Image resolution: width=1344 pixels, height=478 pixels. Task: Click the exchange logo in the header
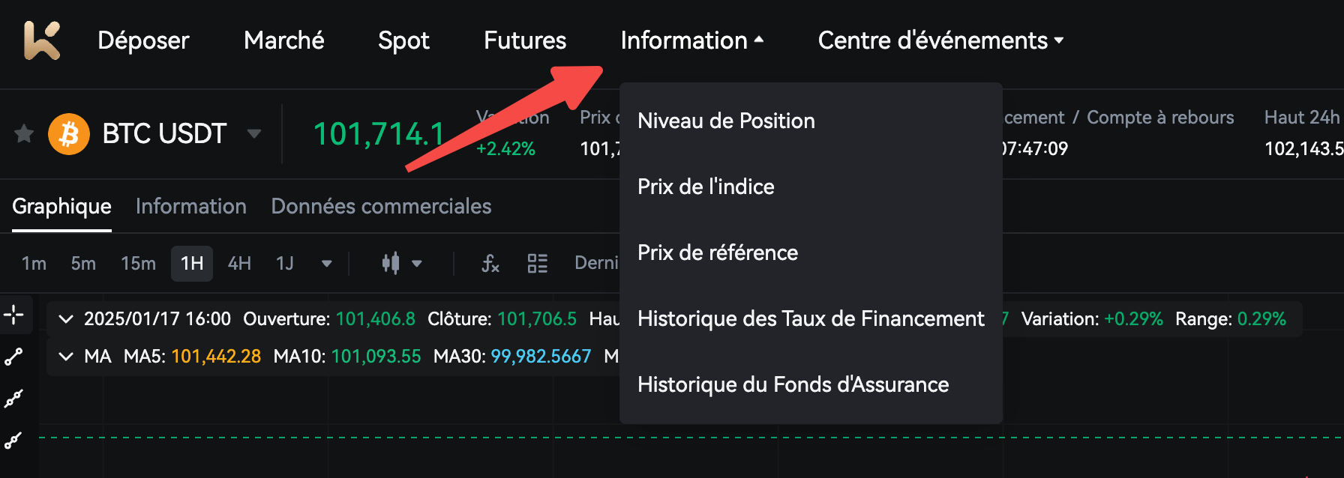click(x=42, y=40)
